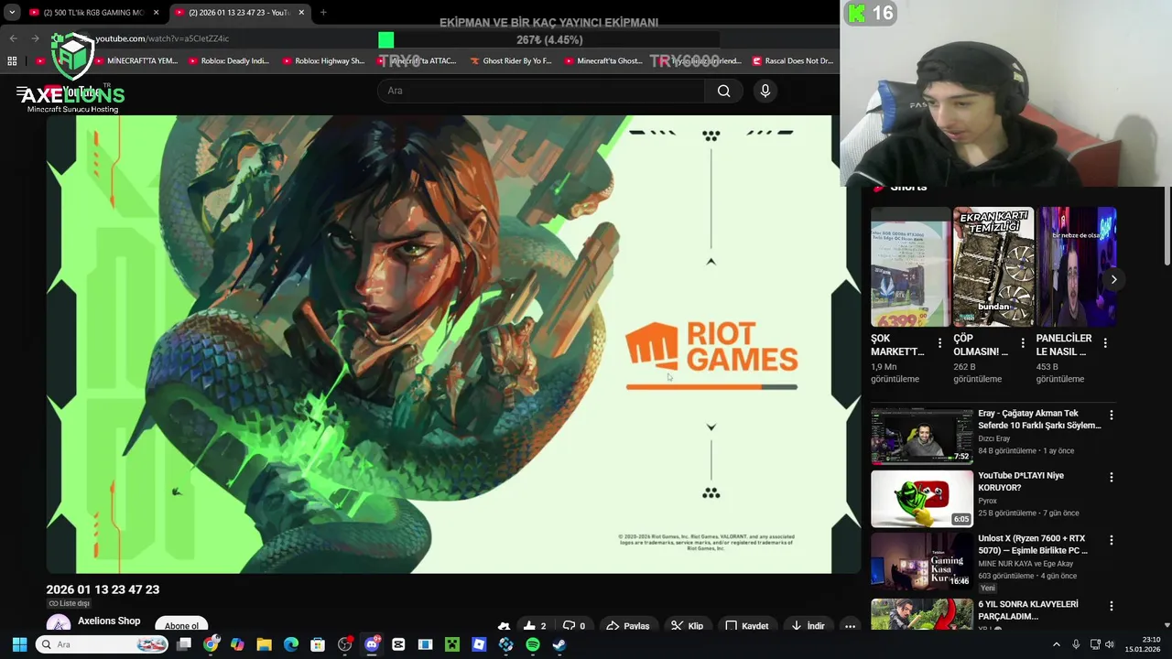Select the 2026 01 13 23 47 23 tab
Screen dimensions: 1172x659
coord(238,13)
